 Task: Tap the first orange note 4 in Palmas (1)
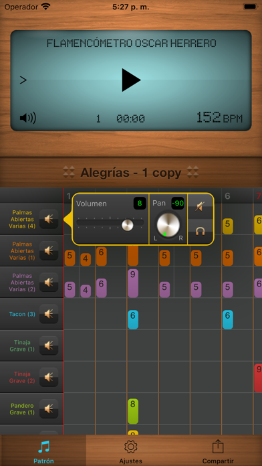[x=86, y=260]
